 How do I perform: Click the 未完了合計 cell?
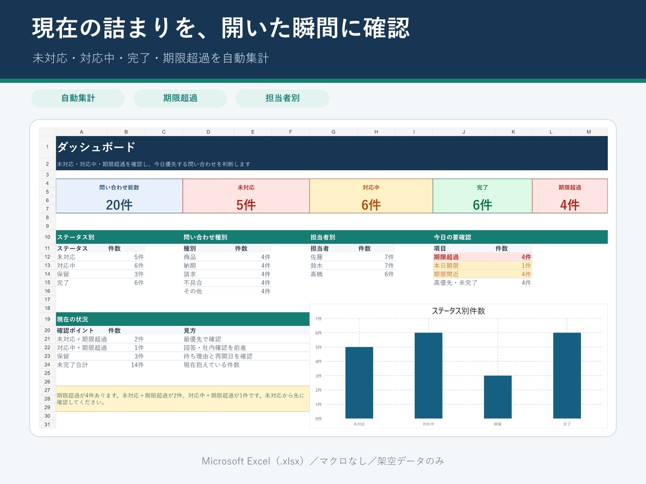click(81, 365)
